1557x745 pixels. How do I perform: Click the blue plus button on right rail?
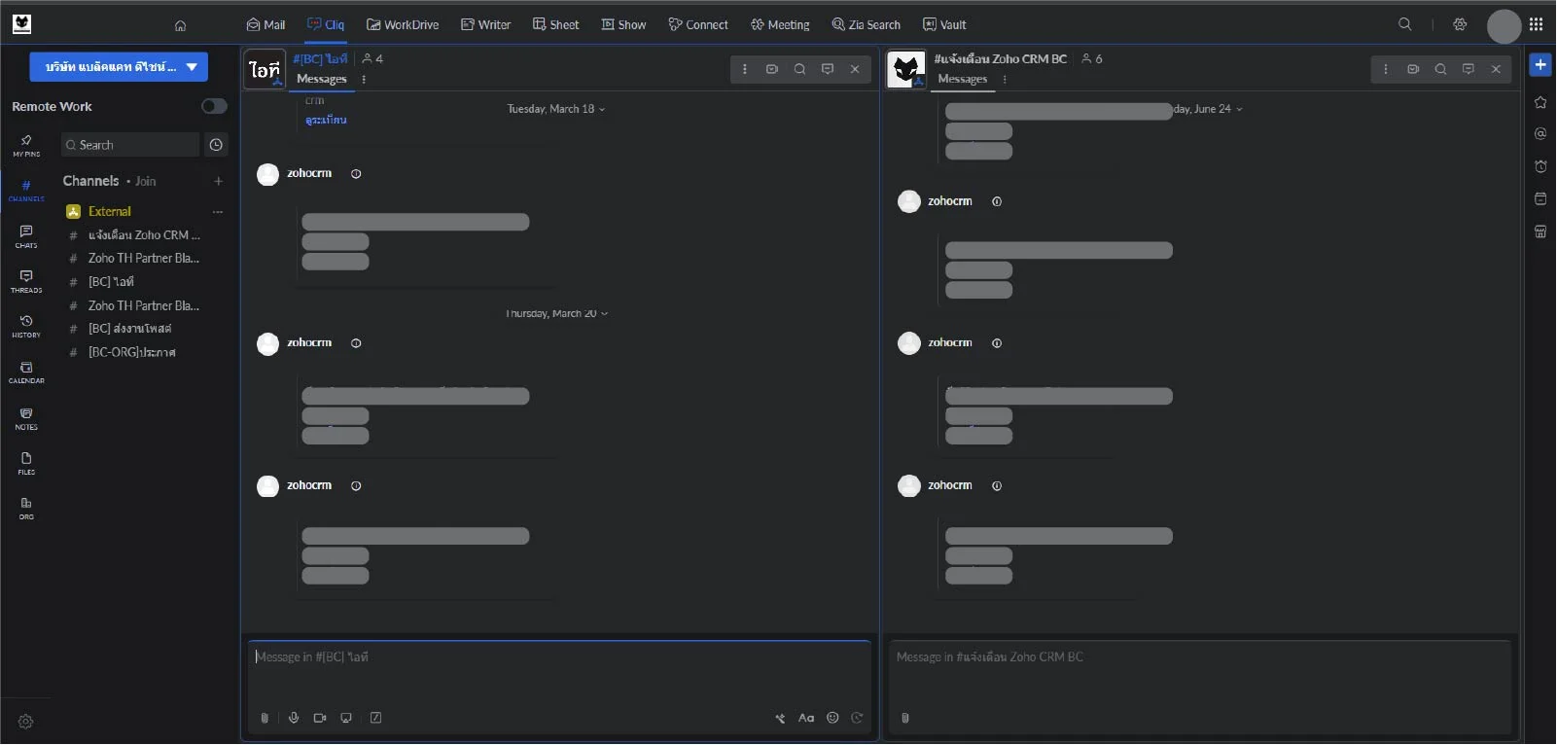[x=1540, y=64]
